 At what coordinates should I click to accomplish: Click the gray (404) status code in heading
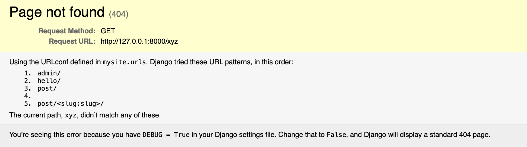click(119, 14)
